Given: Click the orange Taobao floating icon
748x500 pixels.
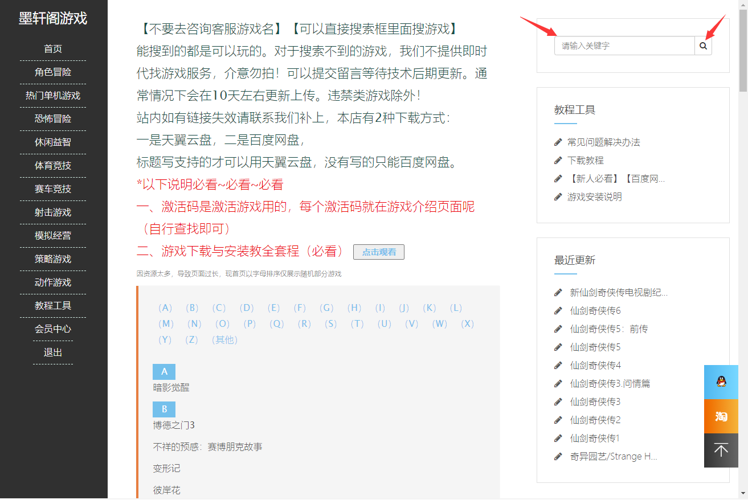Looking at the screenshot, I should [721, 416].
